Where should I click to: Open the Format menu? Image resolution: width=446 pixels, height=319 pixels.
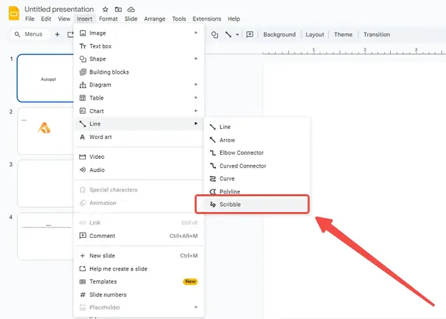point(108,19)
